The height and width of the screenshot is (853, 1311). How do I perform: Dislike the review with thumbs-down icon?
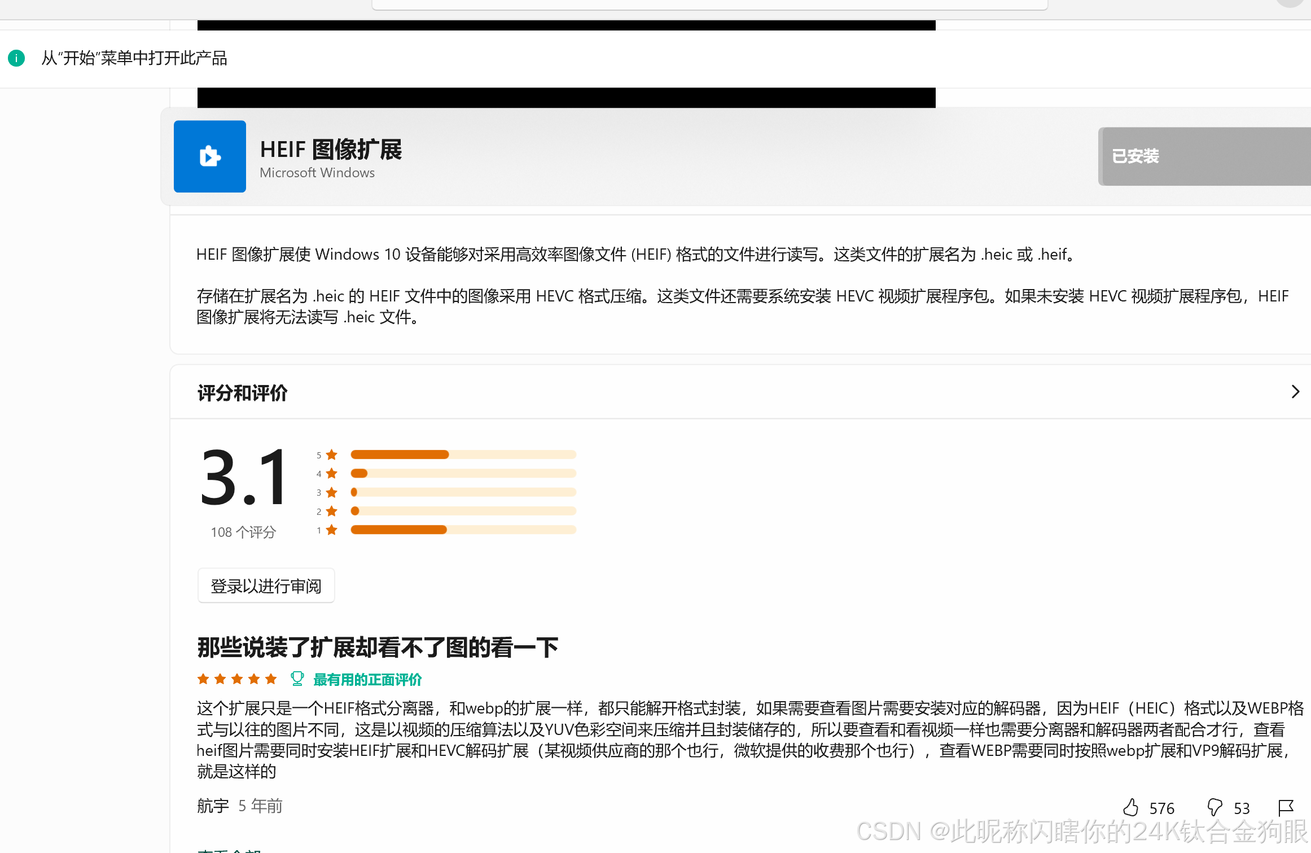[x=1214, y=807]
